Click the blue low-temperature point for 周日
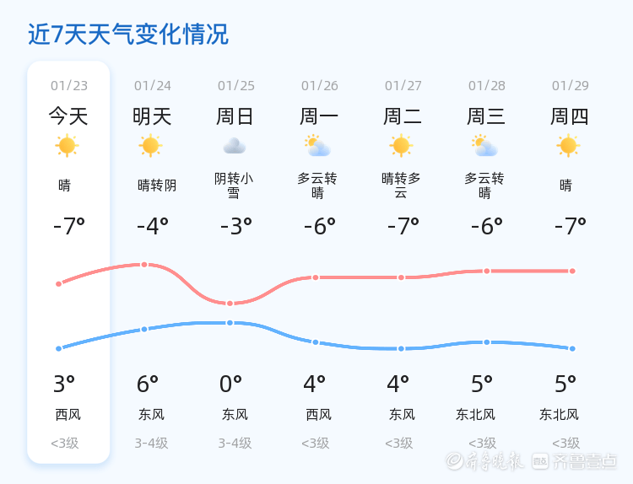The height and width of the screenshot is (484, 633). pyautogui.click(x=230, y=323)
